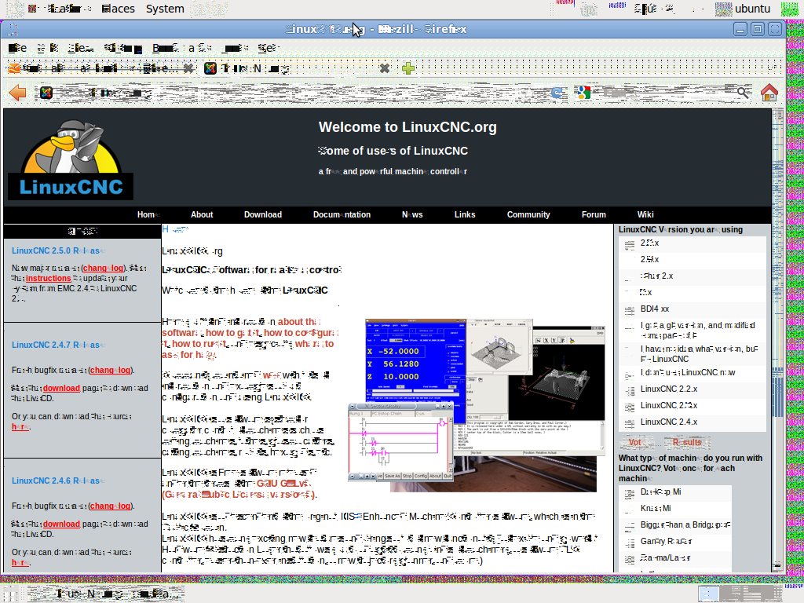Open the Places menu in top panel
This screenshot has width=804, height=603.
click(118, 9)
